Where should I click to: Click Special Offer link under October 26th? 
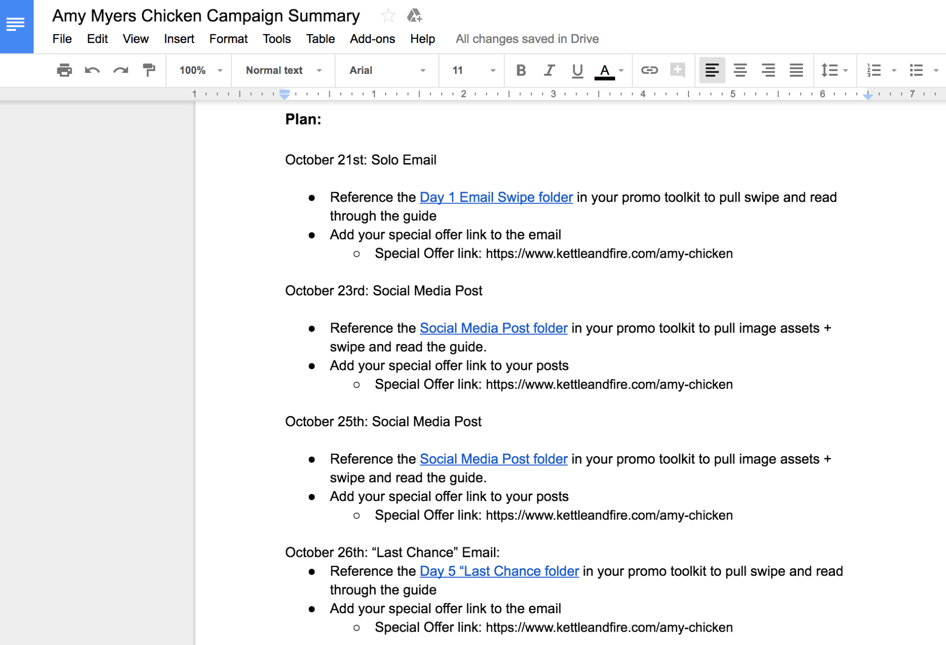553,627
